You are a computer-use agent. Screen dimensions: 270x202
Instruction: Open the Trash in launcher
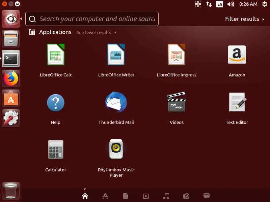pos(11,191)
